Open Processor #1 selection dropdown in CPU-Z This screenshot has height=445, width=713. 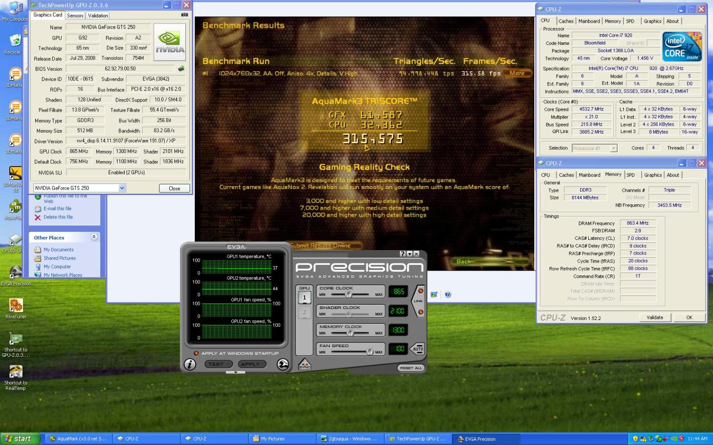pos(614,148)
